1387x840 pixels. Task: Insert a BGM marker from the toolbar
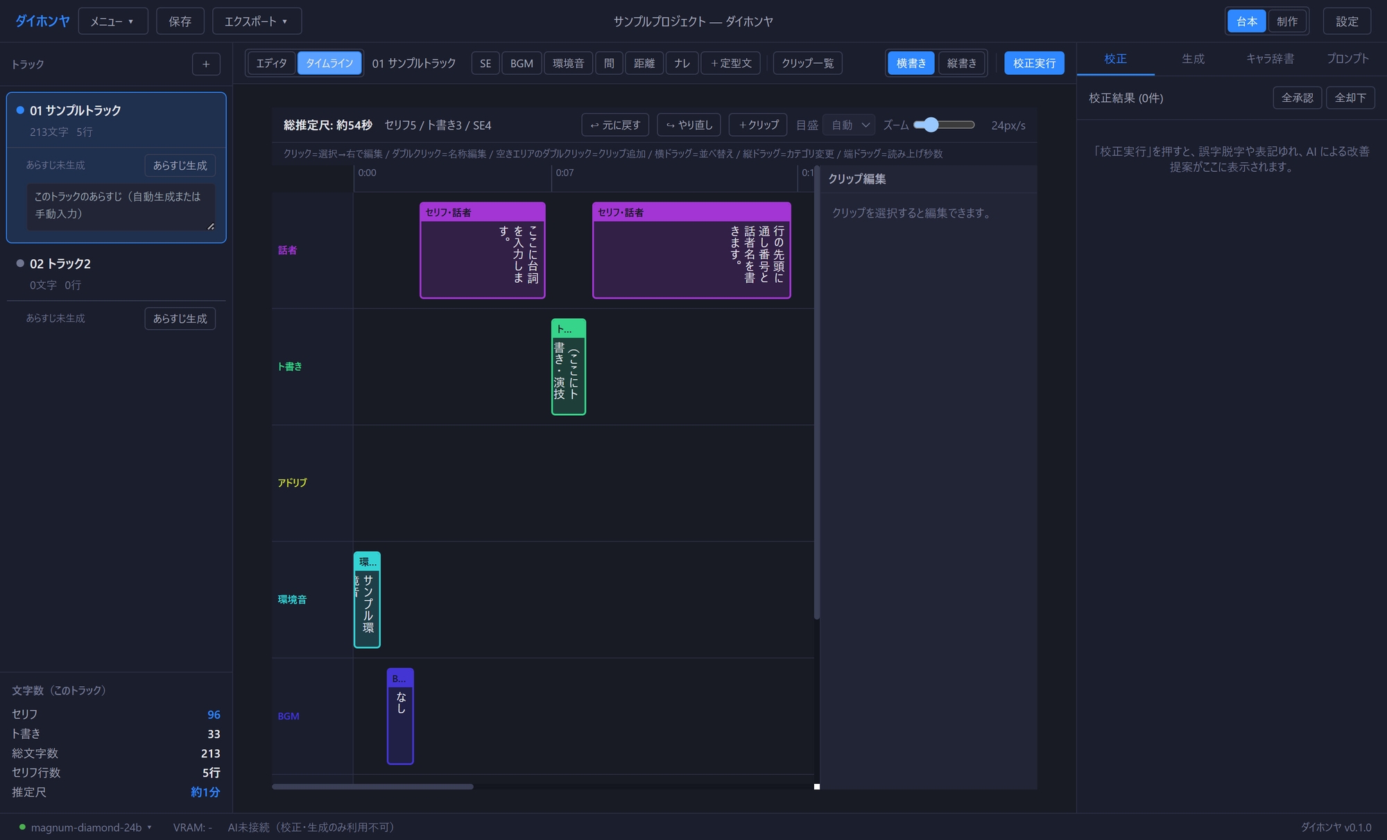tap(522, 63)
